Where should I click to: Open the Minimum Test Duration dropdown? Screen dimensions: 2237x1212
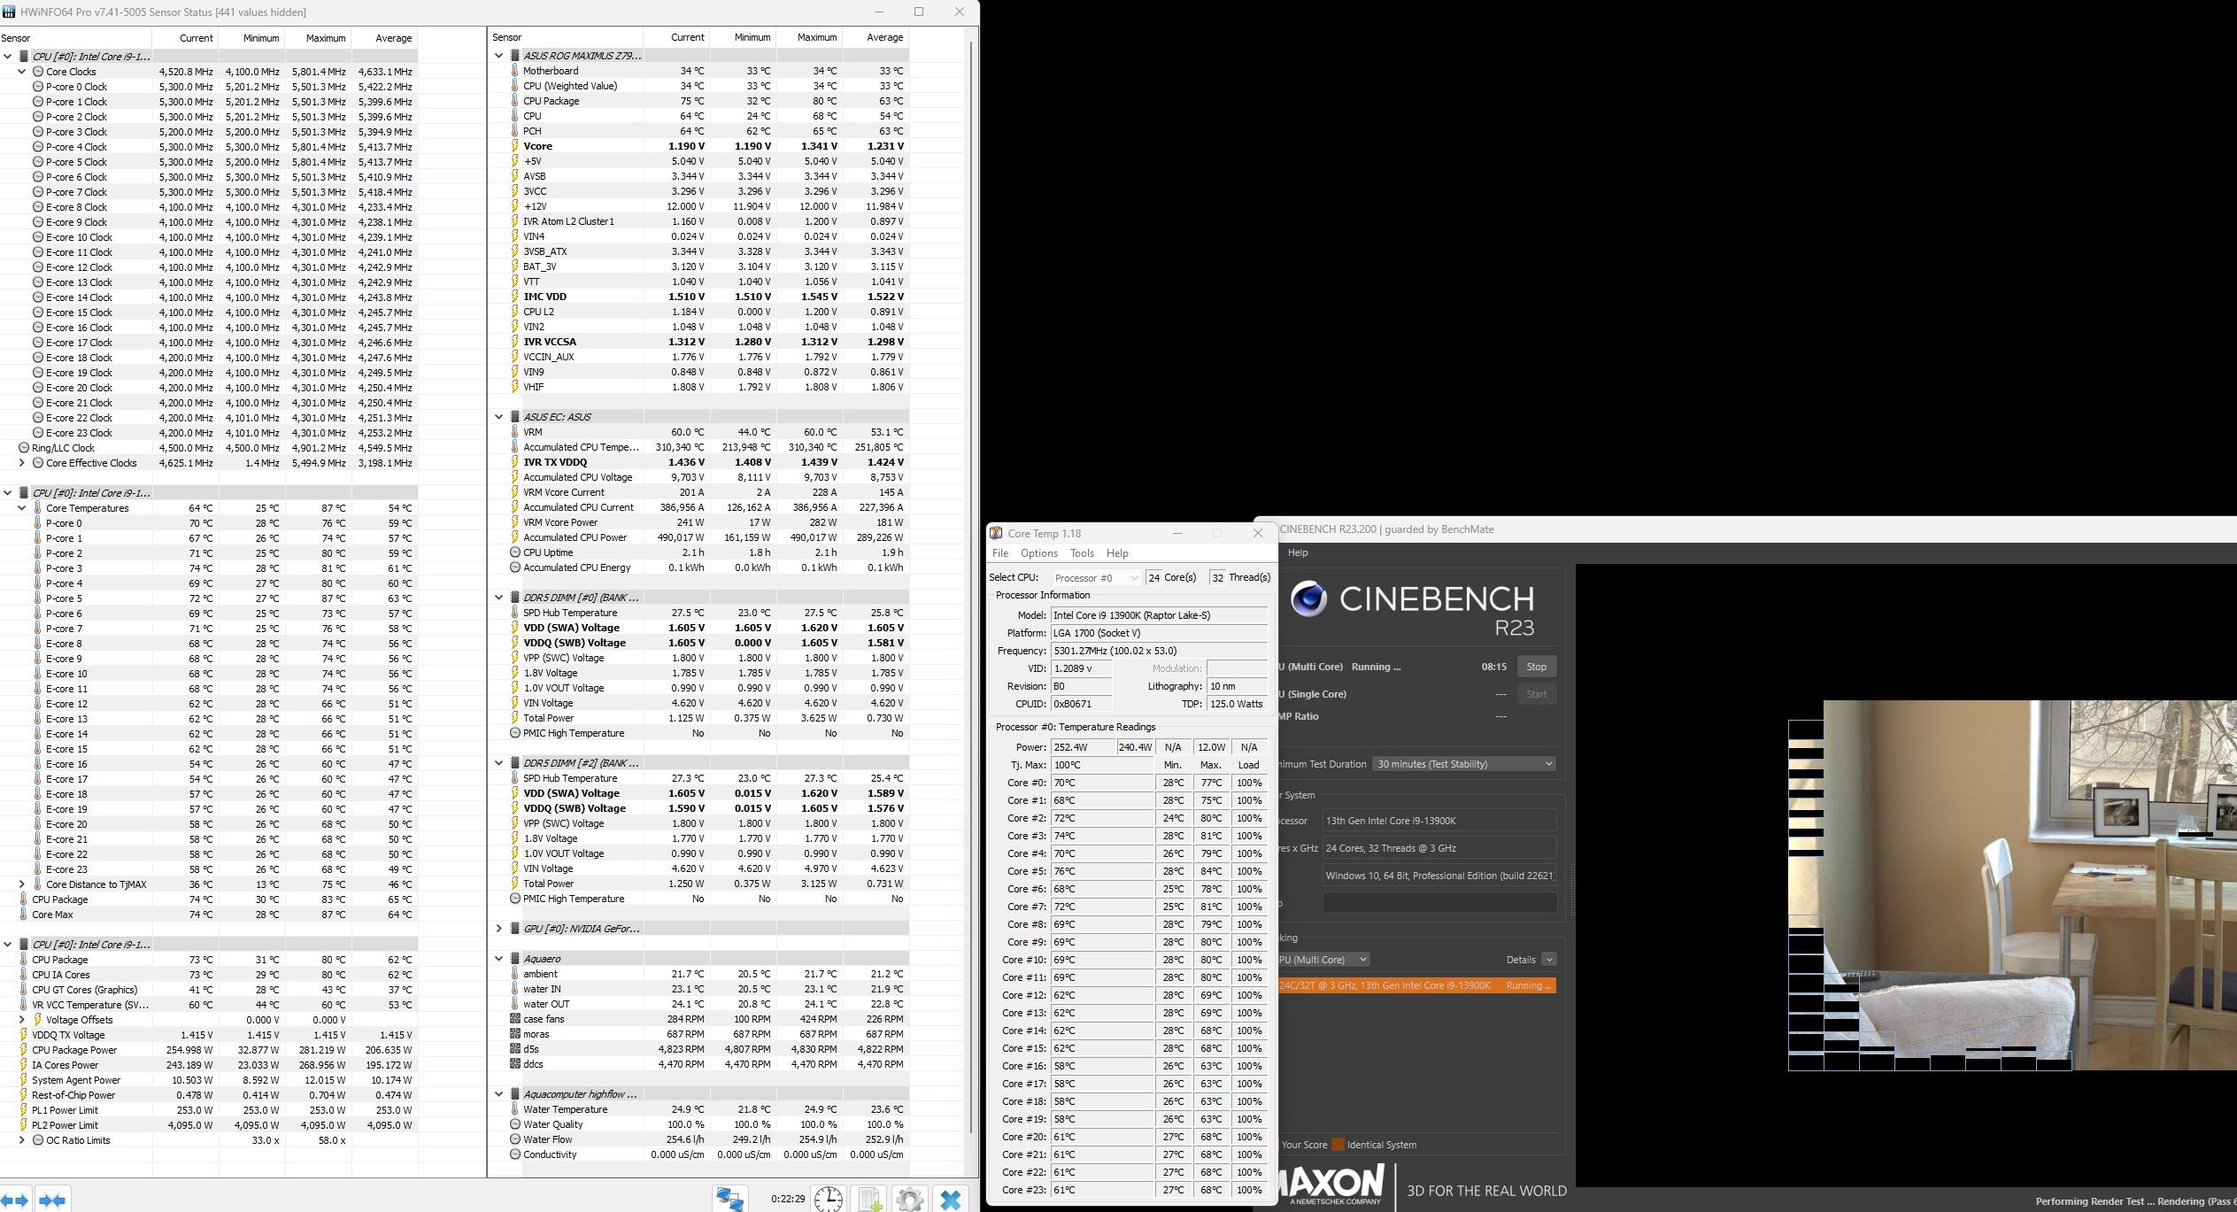[x=1463, y=764]
